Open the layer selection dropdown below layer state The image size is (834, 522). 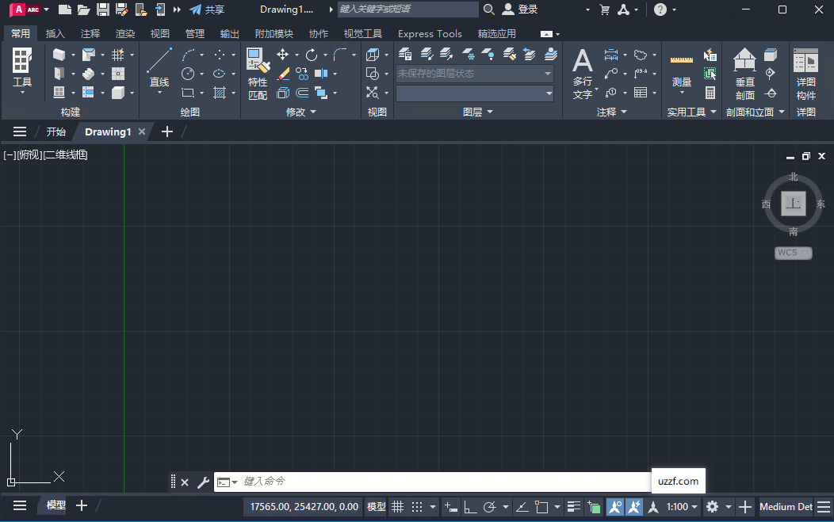click(475, 93)
